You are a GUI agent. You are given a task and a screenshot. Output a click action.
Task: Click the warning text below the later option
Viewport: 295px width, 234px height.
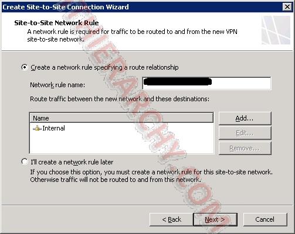tap(151, 175)
